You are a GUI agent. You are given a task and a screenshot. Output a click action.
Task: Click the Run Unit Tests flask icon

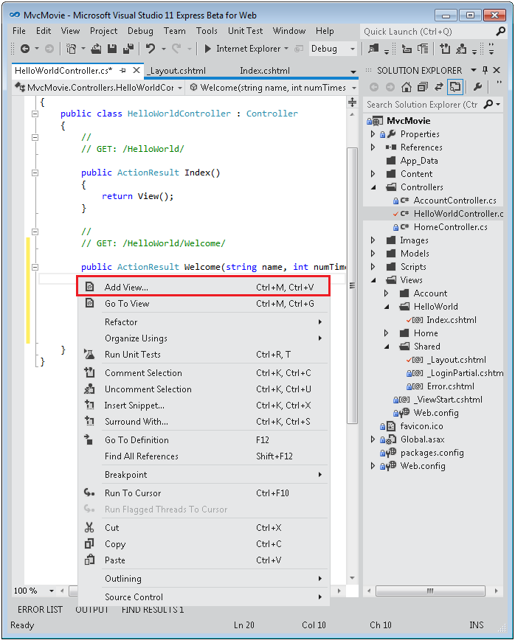[x=89, y=354]
